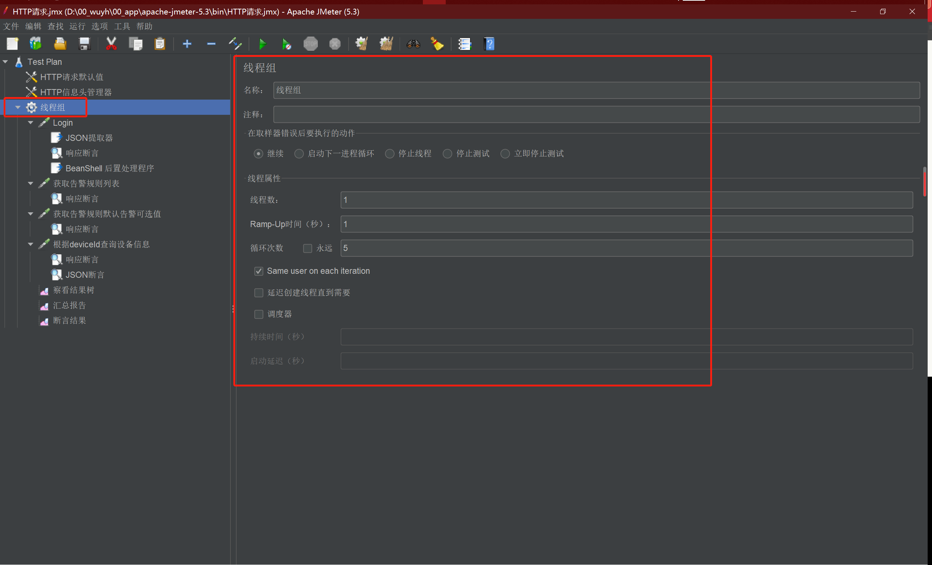Open the 运行 menu
The image size is (932, 565).
78,26
